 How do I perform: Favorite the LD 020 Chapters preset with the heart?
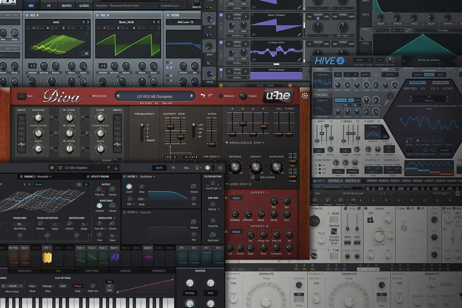click(x=60, y=168)
